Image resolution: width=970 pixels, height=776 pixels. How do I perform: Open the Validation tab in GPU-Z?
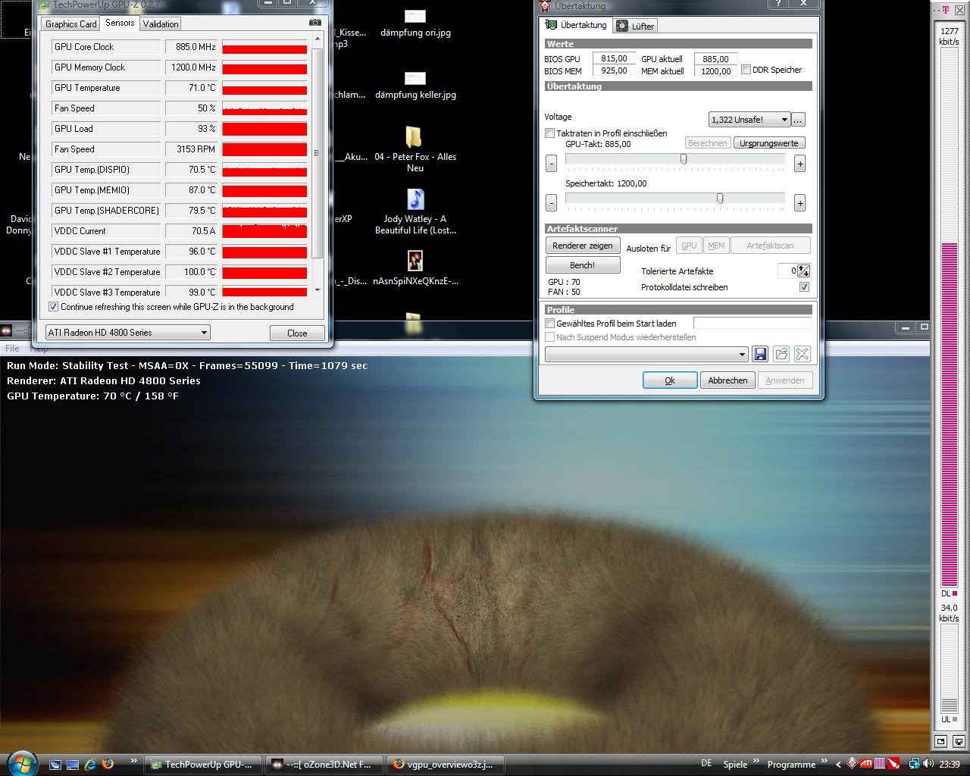161,23
